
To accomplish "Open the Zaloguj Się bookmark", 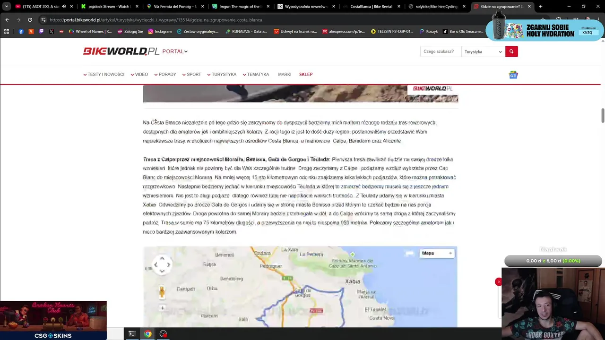I will coord(130,31).
